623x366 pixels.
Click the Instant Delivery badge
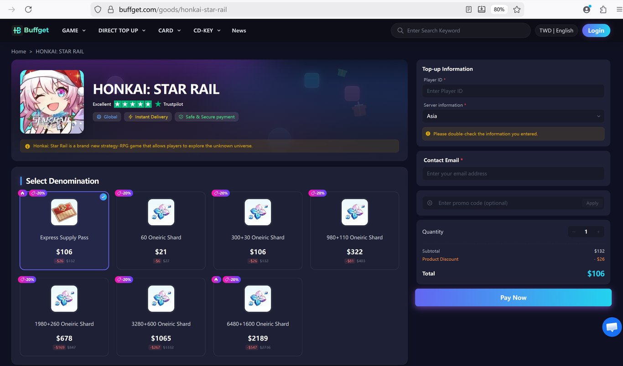pos(148,117)
